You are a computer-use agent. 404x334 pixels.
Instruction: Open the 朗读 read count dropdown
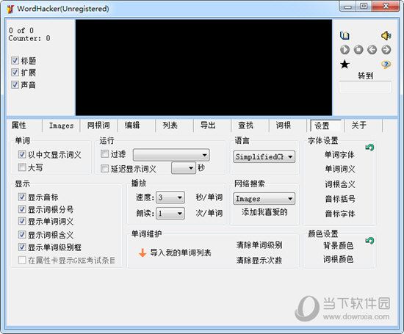170,213
